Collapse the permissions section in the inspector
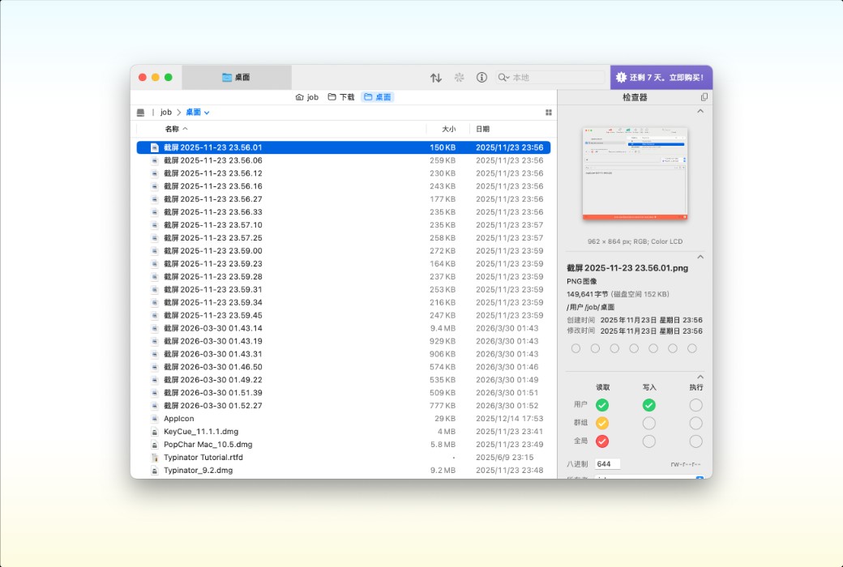 coord(701,377)
